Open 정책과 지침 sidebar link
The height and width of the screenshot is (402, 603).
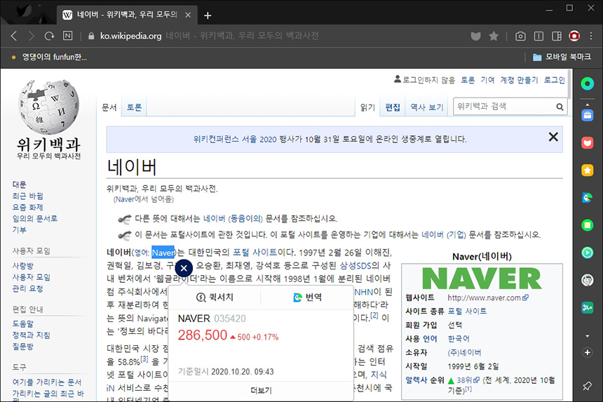(x=31, y=335)
